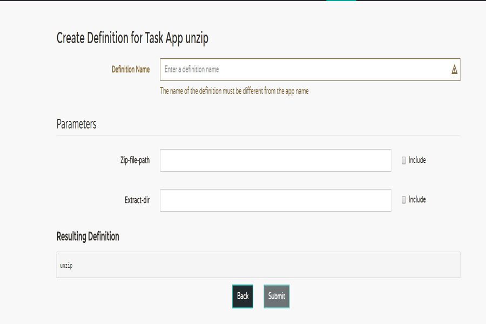Click the Include label beside Zip-file-path

pyautogui.click(x=417, y=160)
